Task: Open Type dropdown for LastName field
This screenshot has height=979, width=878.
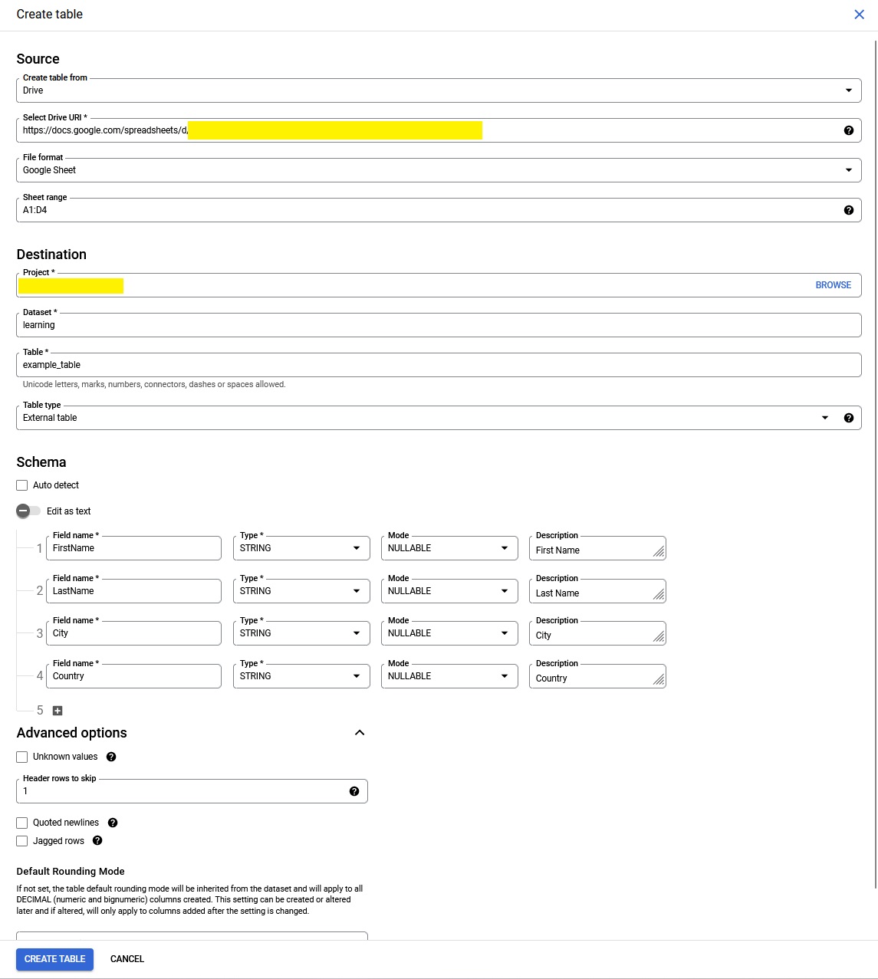Action: point(301,591)
